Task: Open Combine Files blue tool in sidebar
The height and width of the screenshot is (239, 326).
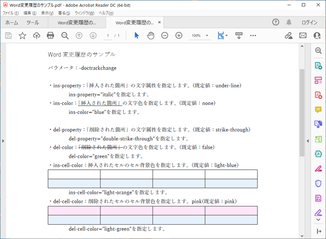Action: (319, 124)
